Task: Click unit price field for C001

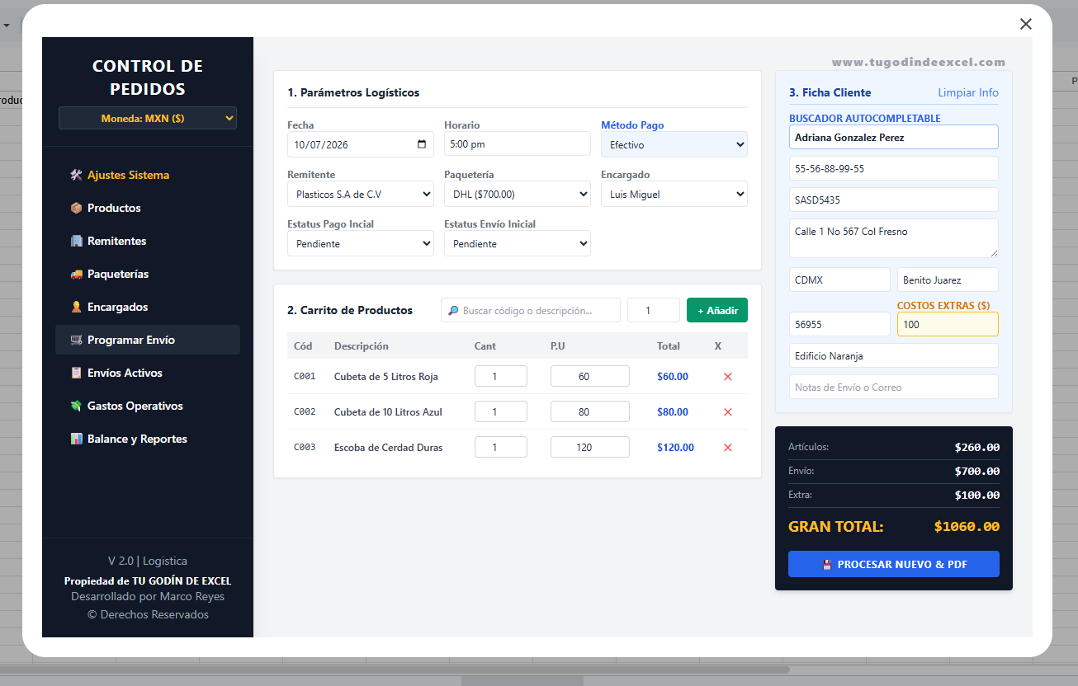Action: point(590,376)
